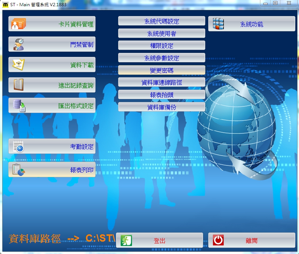Choose 系統參數設定 in the submenu
The height and width of the screenshot is (254, 299).
162,58
